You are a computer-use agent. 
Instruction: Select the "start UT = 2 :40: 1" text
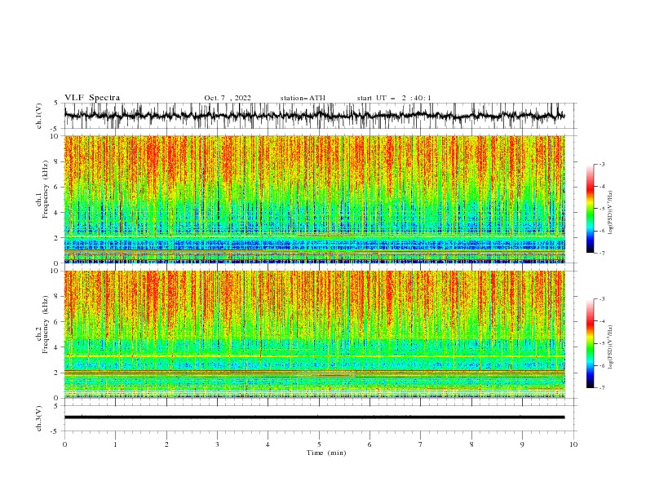click(394, 98)
